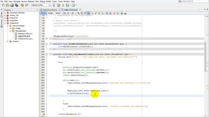Build project with the hammer icon
The image size is (209, 117).
[x=54, y=5]
